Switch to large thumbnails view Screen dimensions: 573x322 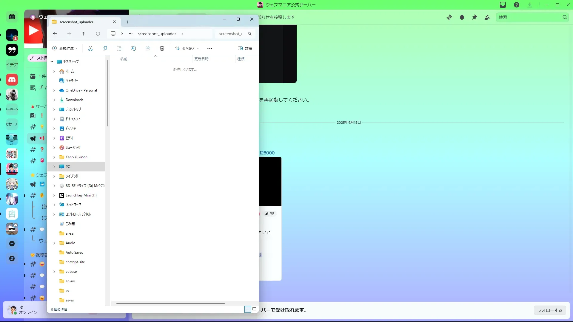(x=254, y=309)
